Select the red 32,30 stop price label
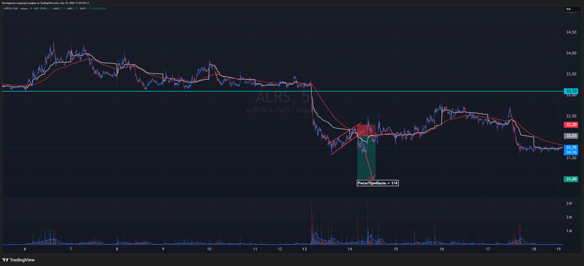The width and height of the screenshot is (584, 266). tap(571, 125)
